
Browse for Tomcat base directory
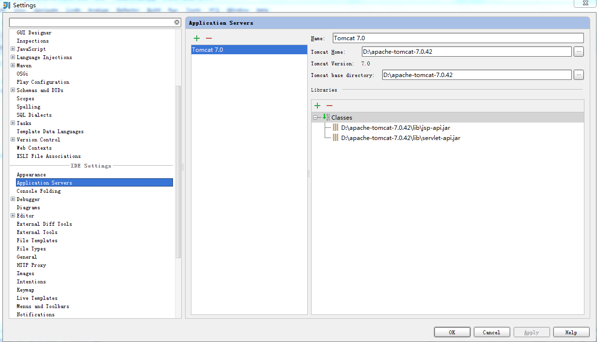coord(579,75)
